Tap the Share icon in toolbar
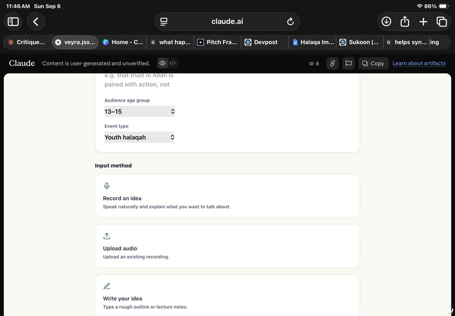This screenshot has height=316, width=455. [x=405, y=21]
